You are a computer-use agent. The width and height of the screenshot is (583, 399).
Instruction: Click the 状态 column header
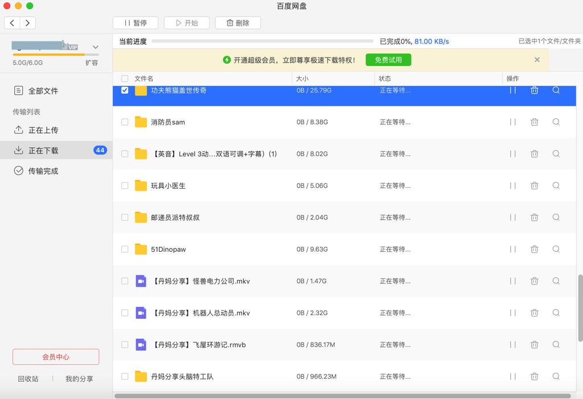(x=384, y=78)
